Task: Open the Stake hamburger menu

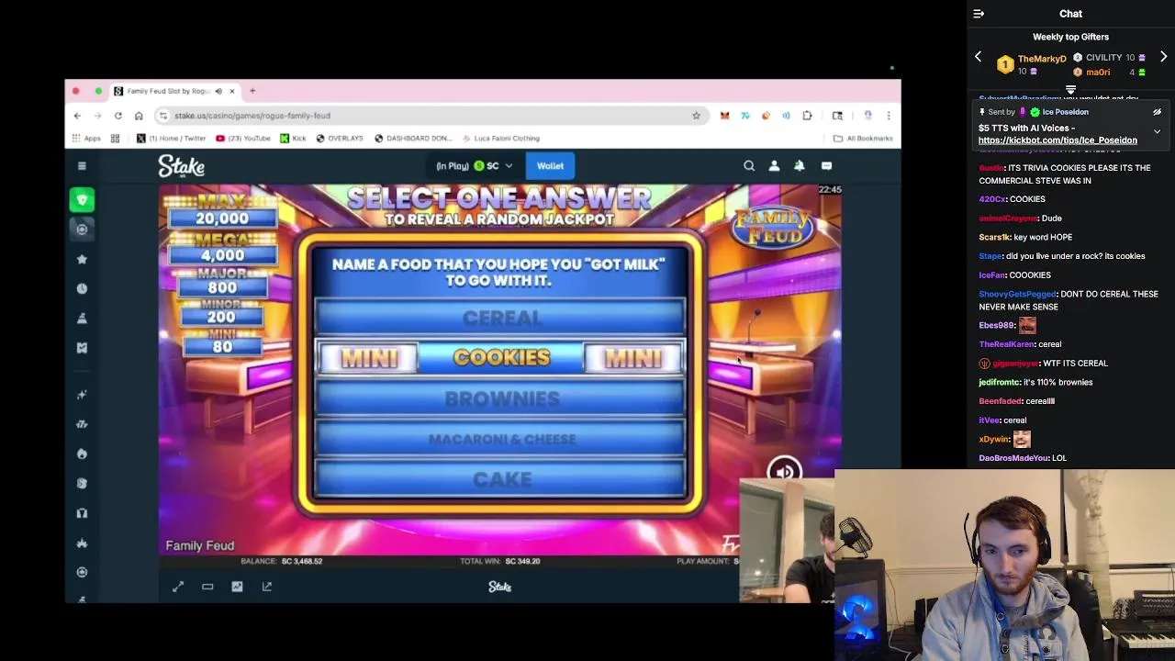Action: (x=82, y=166)
